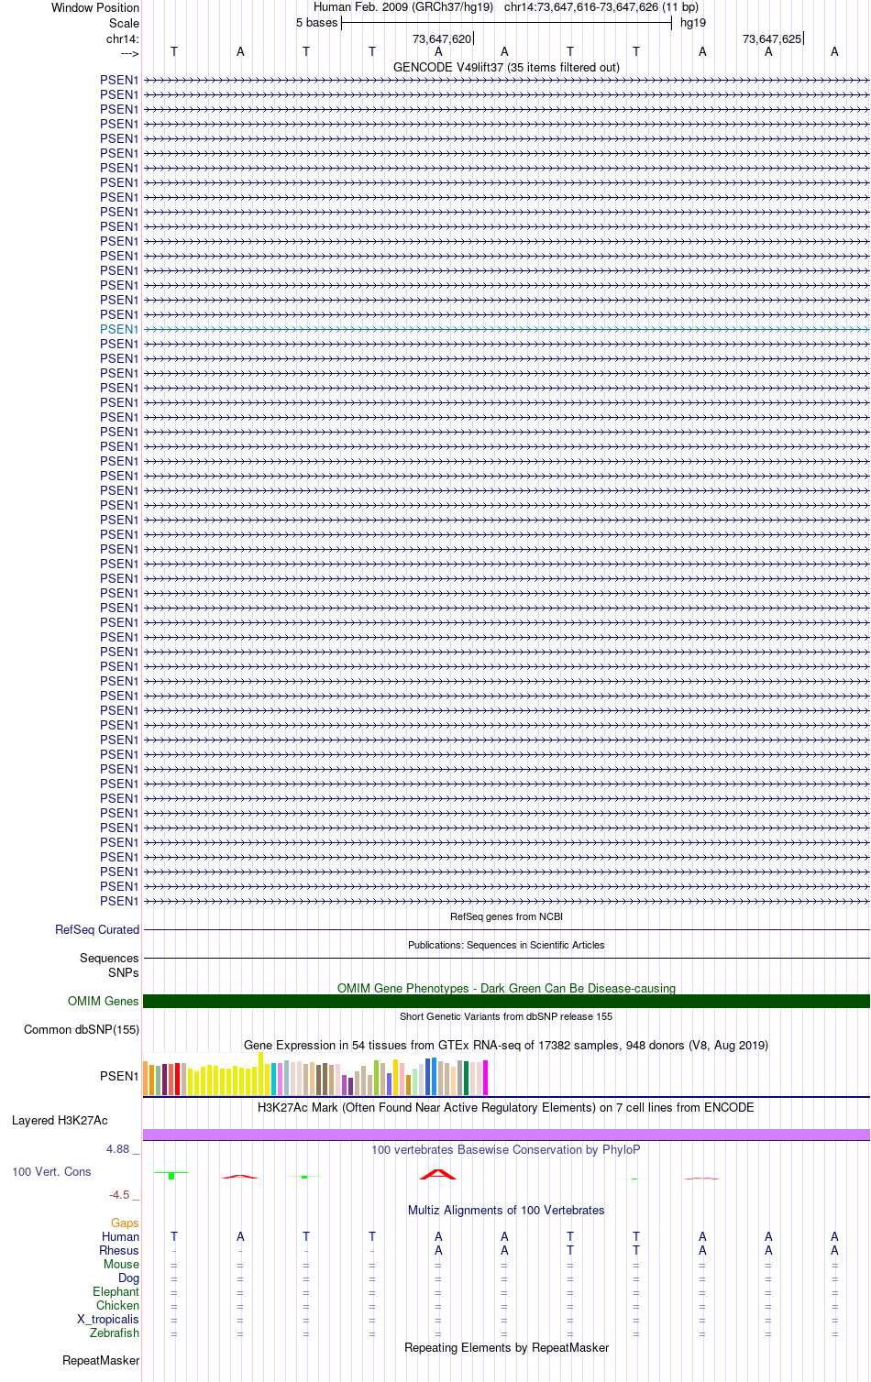Click the Window Position track label
This screenshot has height=1382, width=871.
pos(95,7)
